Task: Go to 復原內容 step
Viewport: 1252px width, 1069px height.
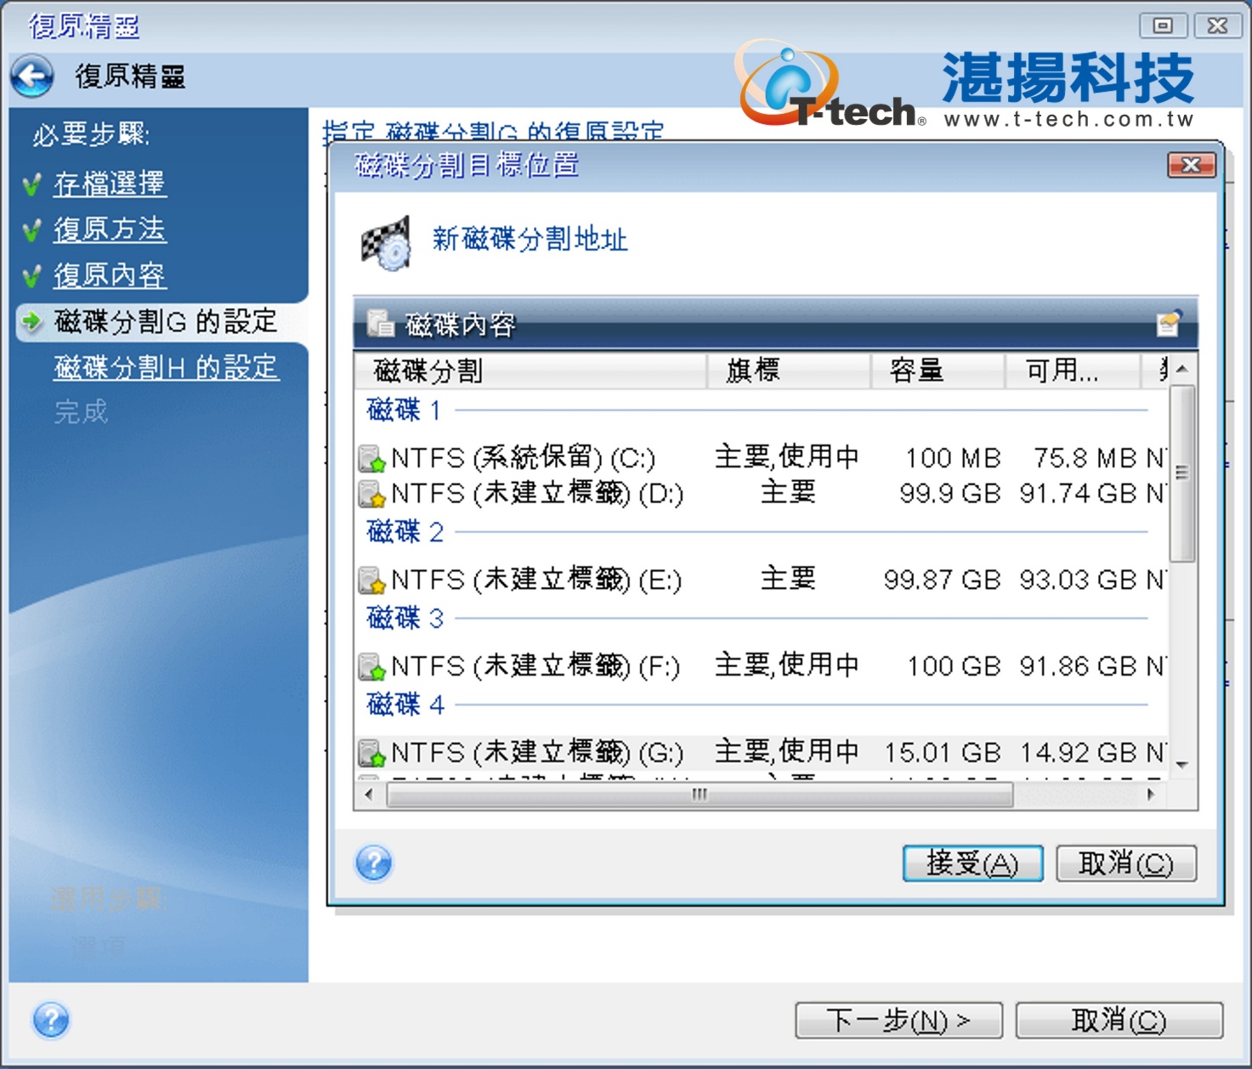Action: [x=109, y=275]
